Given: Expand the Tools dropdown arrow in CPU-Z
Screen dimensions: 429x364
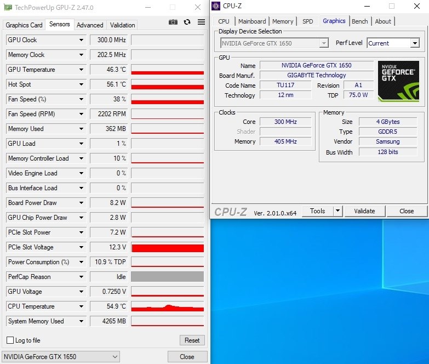Looking at the screenshot, I should coord(338,211).
